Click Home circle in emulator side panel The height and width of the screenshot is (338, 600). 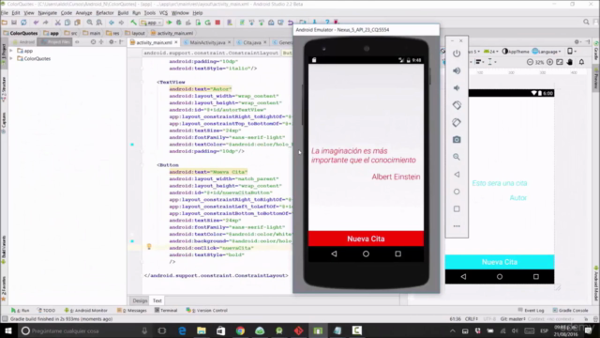click(x=457, y=192)
